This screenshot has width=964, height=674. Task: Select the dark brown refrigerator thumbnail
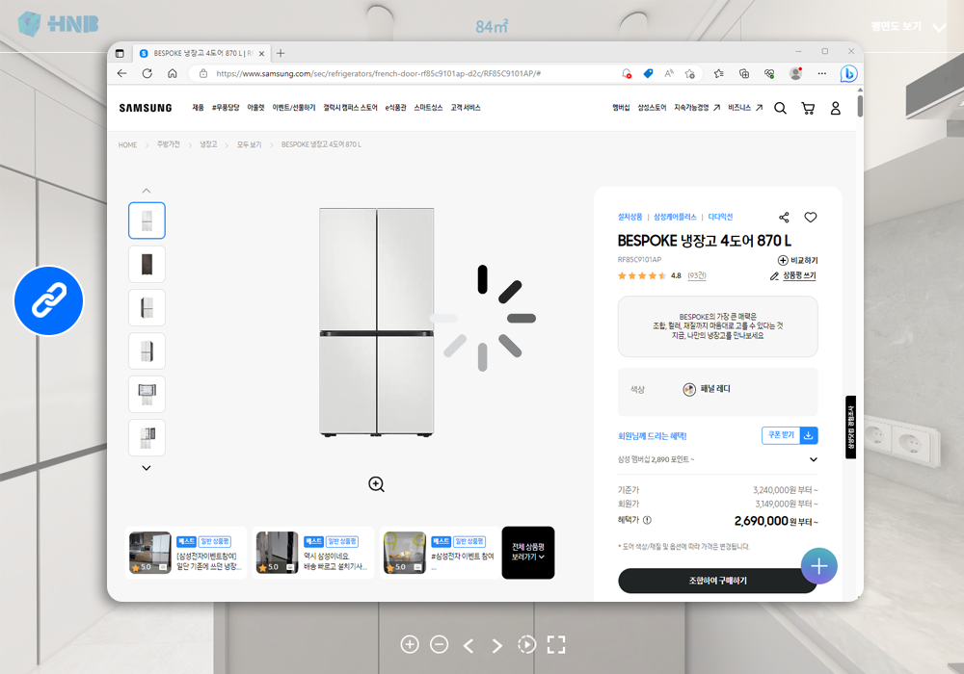147,264
